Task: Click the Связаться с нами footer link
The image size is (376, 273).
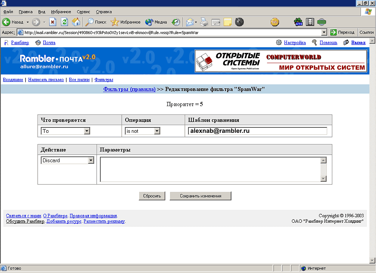Action: coord(24,216)
